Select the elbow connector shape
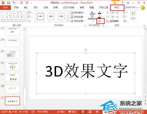 pyautogui.click(x=14, y=13)
